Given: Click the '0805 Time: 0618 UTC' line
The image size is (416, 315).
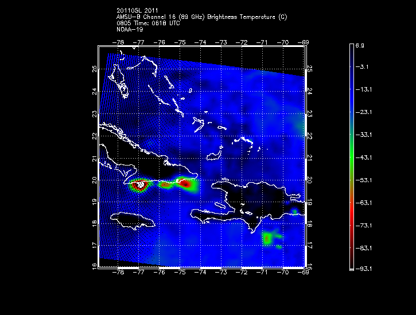Looking at the screenshot, I should 148,23.
